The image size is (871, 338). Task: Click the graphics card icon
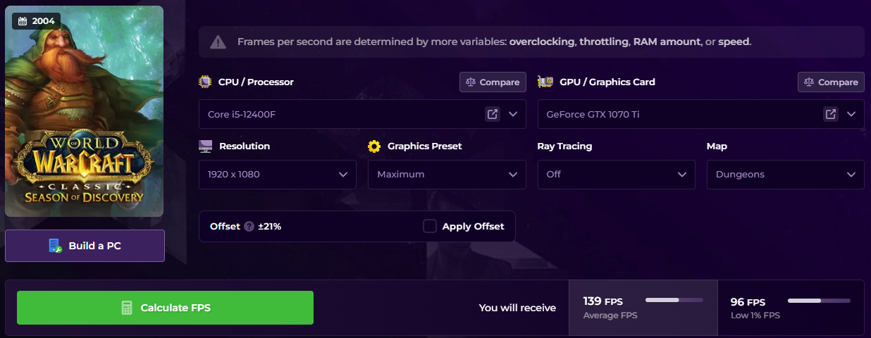click(545, 82)
